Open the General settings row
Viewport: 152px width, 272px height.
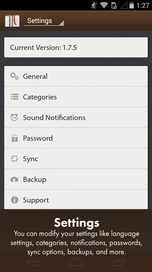point(76,76)
